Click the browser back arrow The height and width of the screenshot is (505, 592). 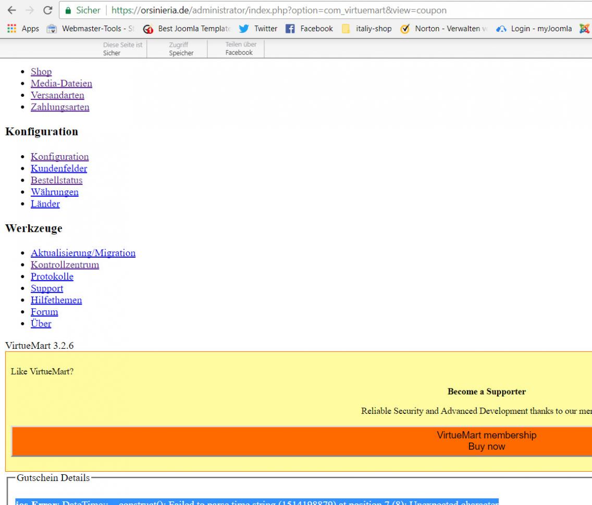pyautogui.click(x=9, y=11)
